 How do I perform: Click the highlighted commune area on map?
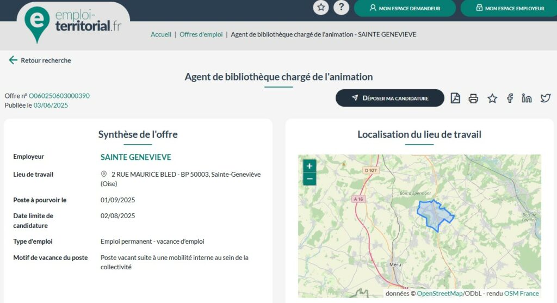[435, 214]
